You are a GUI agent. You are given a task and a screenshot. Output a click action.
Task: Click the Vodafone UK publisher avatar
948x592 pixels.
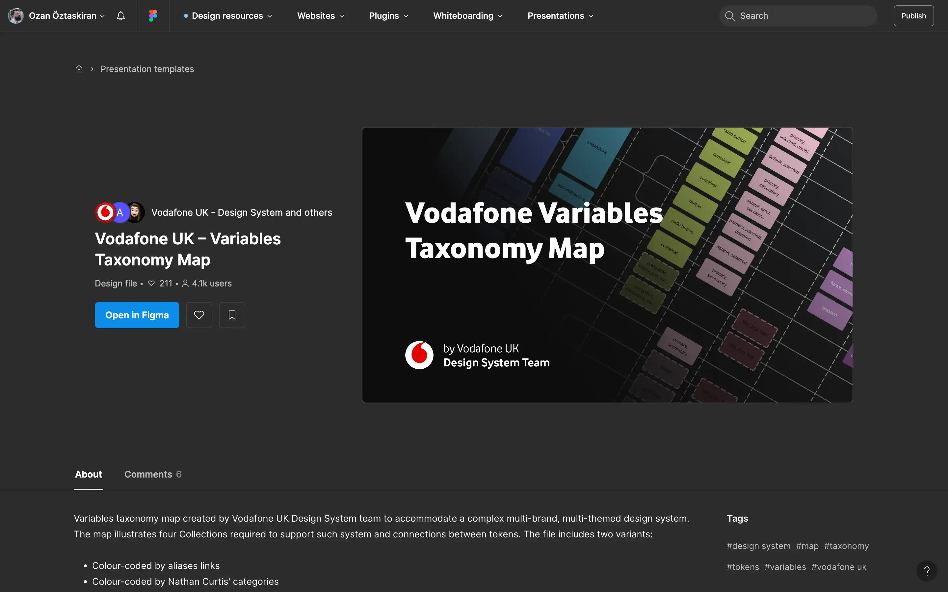(x=105, y=212)
